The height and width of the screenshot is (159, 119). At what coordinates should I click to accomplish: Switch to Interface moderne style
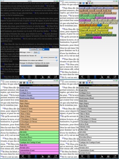(42, 65)
